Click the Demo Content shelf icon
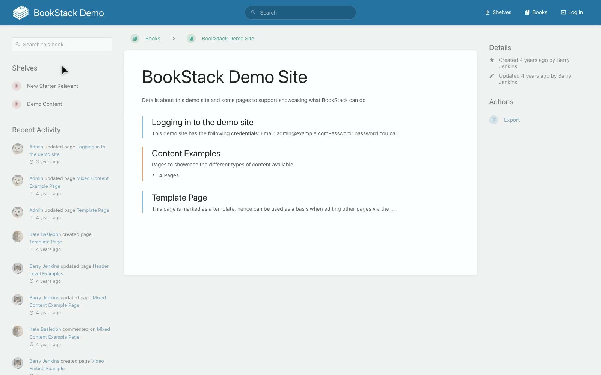This screenshot has height=375, width=601. pos(17,104)
